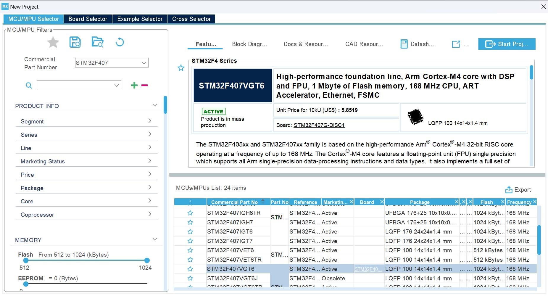
Task: Star the STM32F407VET6 row
Action: point(190,250)
